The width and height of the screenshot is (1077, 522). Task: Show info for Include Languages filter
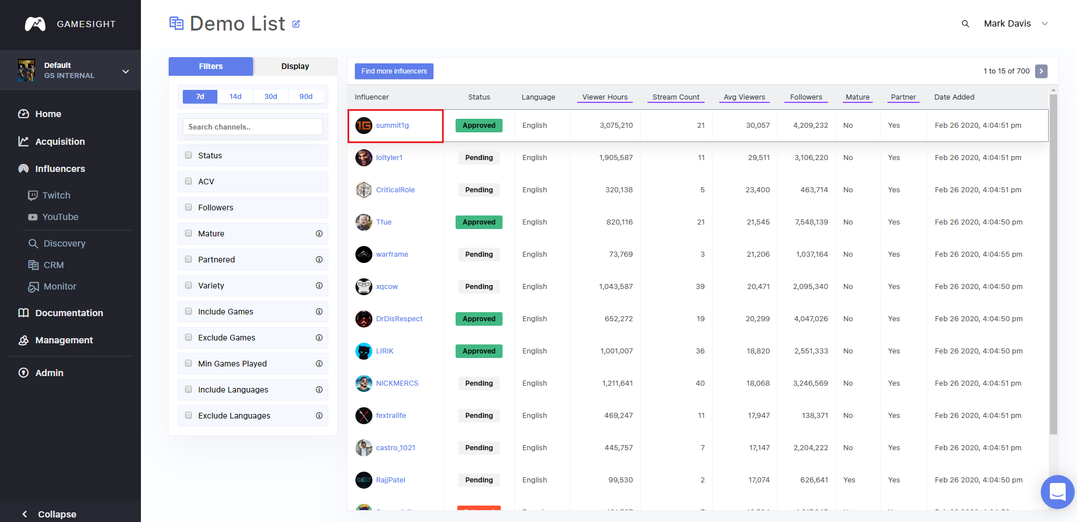click(319, 390)
